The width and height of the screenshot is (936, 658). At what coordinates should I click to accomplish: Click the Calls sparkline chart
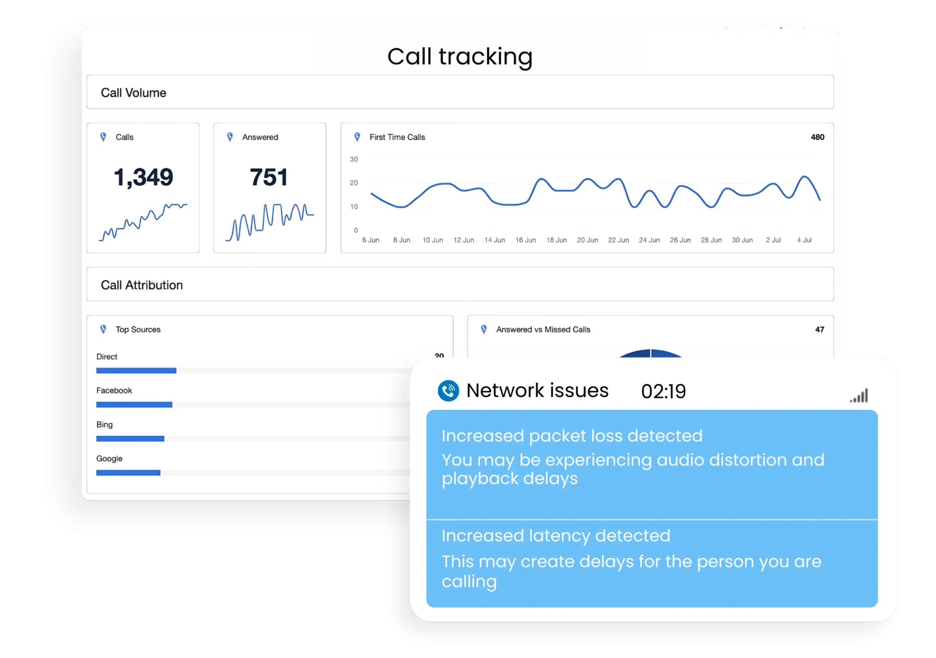pos(143,222)
